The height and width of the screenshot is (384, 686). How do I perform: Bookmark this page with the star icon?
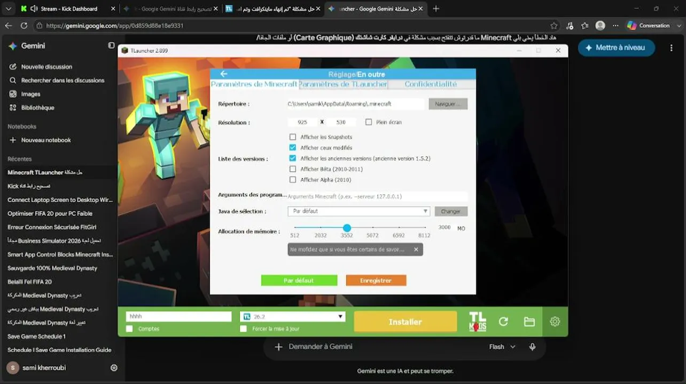tap(554, 26)
